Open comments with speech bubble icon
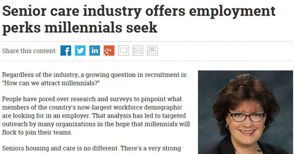Viewport: 295px width, 154px height. point(123,50)
